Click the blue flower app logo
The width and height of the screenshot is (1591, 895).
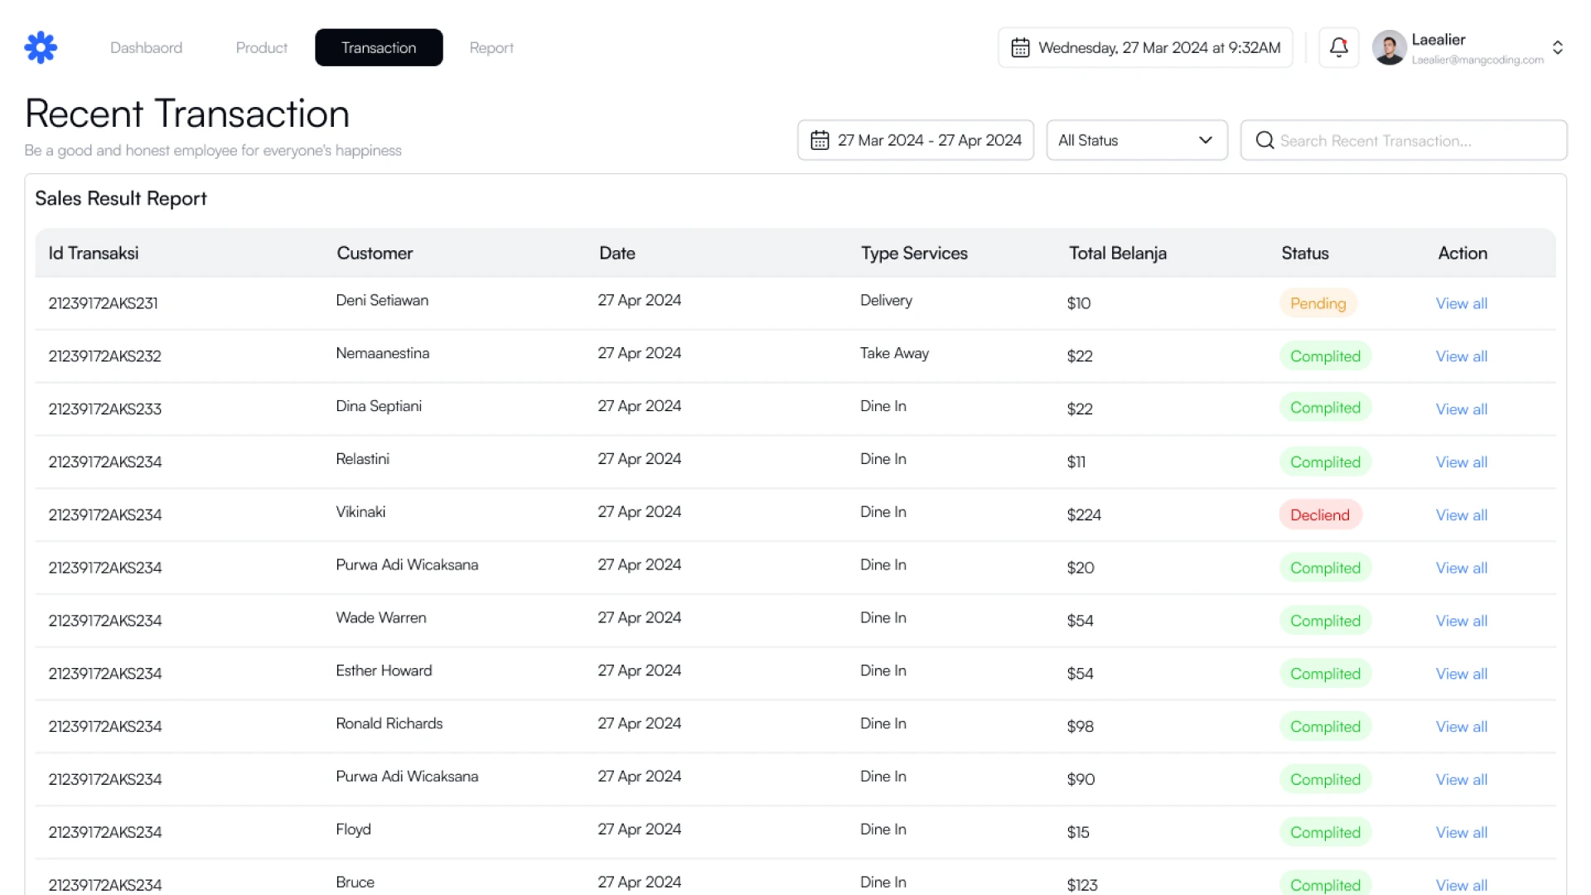point(41,47)
